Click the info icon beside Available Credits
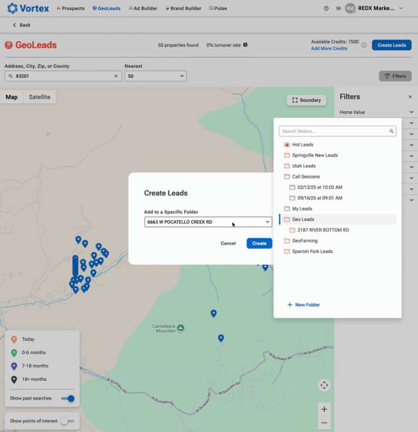Screen dimensions: 418x432 364,45
